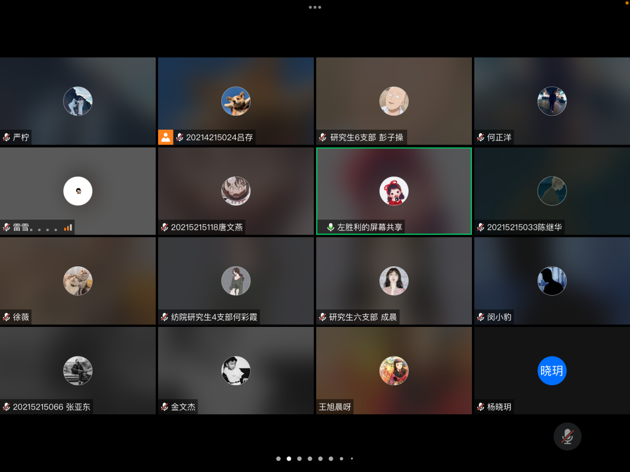Go to the third page dot
The height and width of the screenshot is (472, 630).
click(299, 459)
